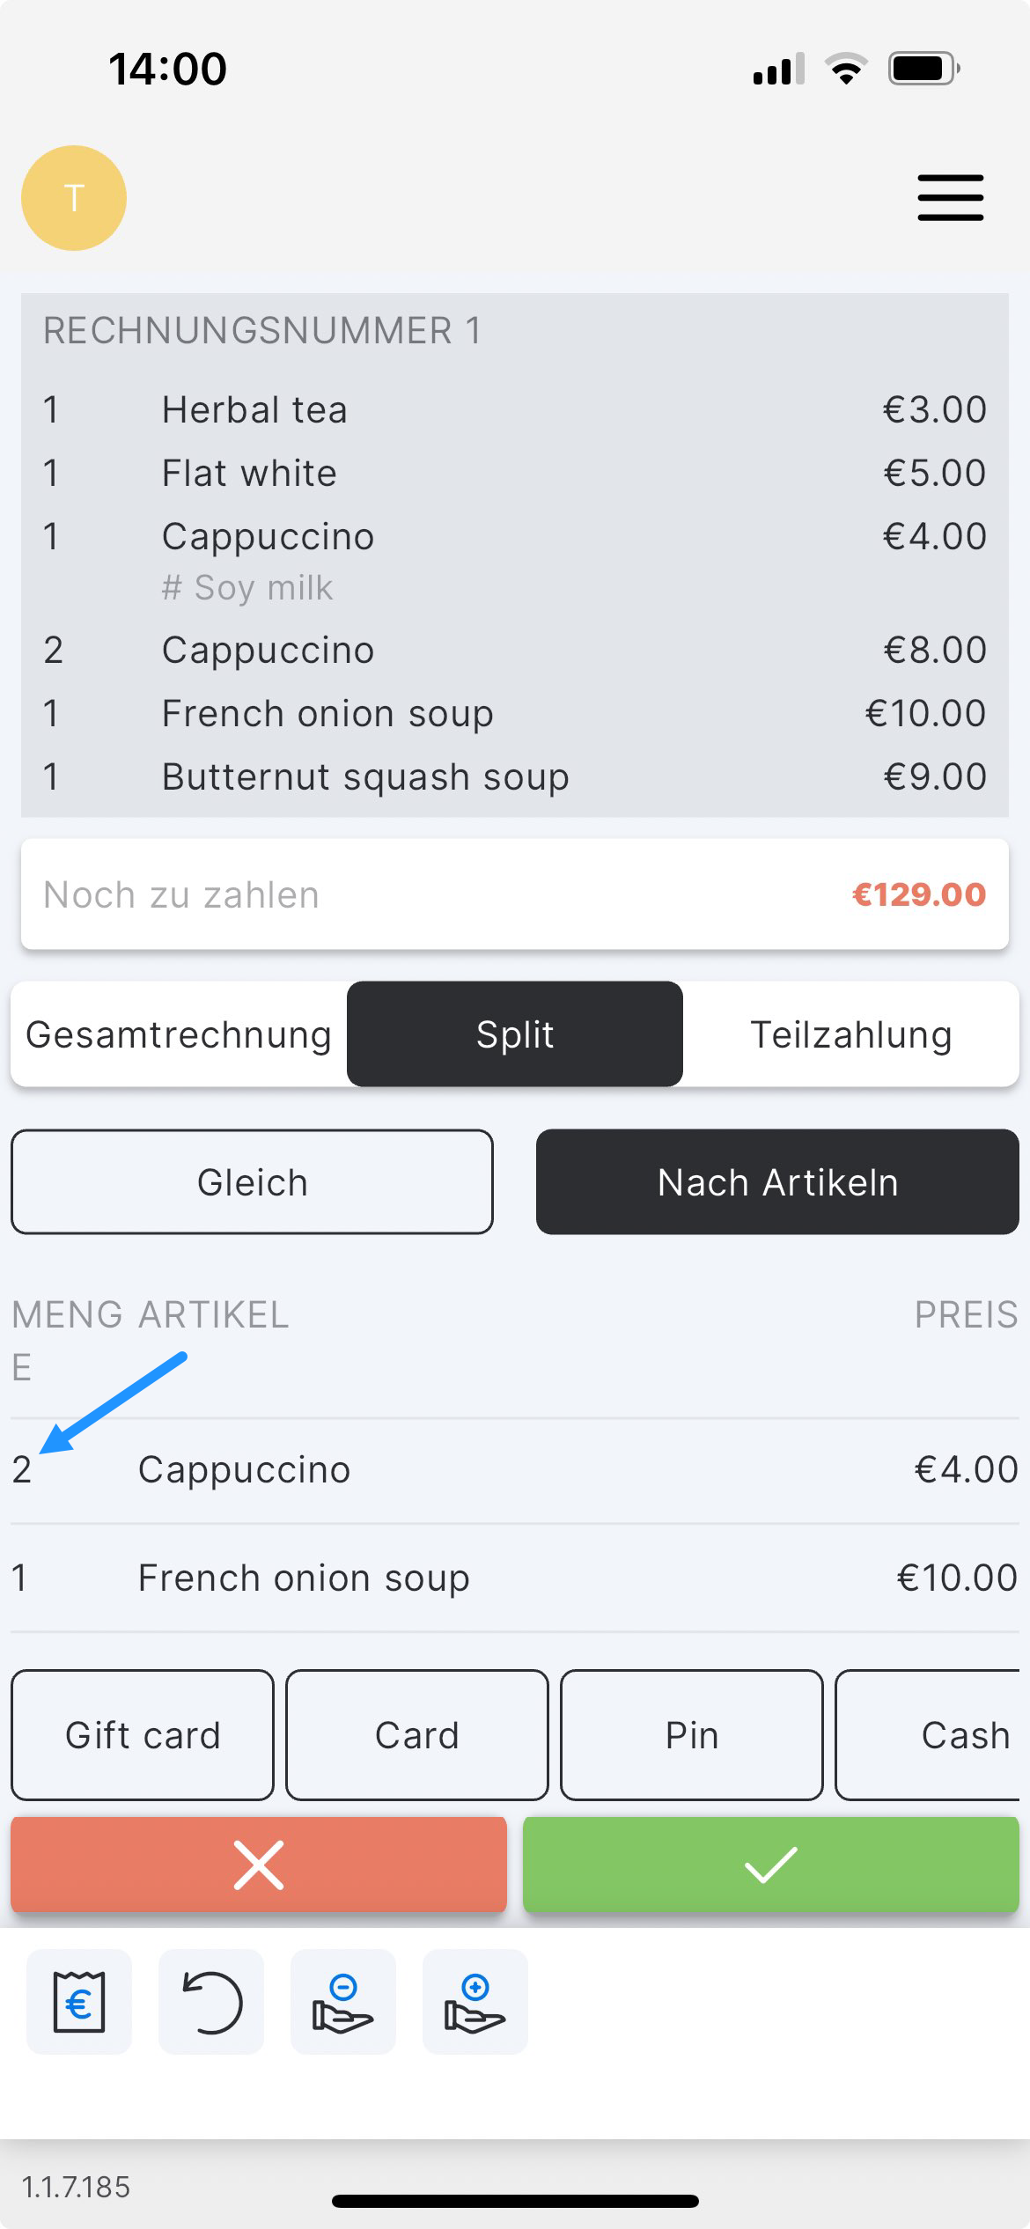Open the euro receipt icon
This screenshot has height=2229, width=1030.
79,2003
